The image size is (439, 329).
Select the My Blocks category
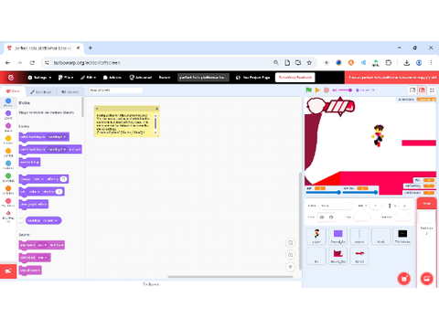point(8,202)
